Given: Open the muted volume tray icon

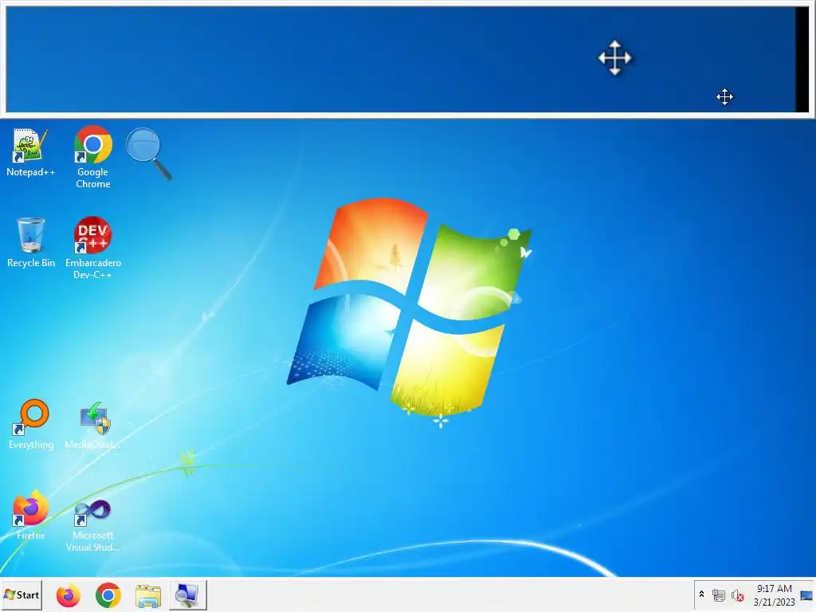Looking at the screenshot, I should 737,594.
